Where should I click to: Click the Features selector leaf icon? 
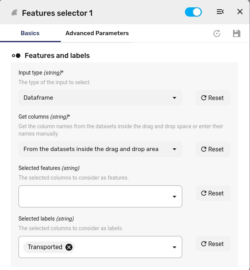tap(15, 13)
